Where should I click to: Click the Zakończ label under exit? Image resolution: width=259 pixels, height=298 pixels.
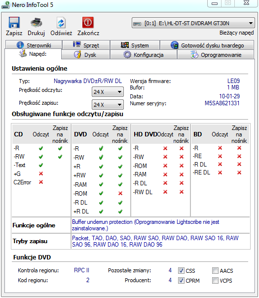tap(88, 33)
